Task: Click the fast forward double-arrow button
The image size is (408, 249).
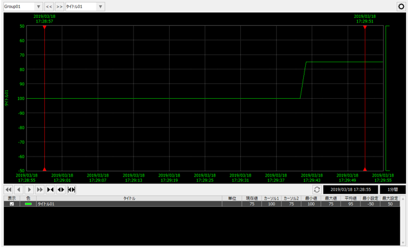Action: click(x=40, y=190)
